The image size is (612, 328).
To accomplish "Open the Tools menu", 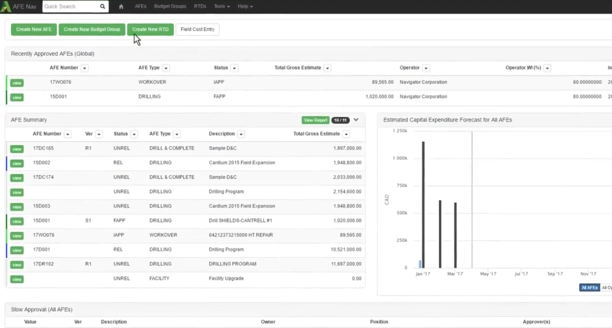I will (x=222, y=7).
